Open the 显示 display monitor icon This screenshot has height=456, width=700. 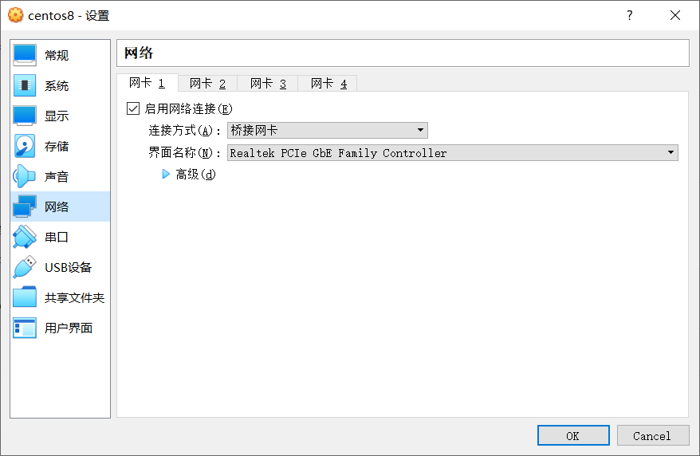tap(25, 116)
